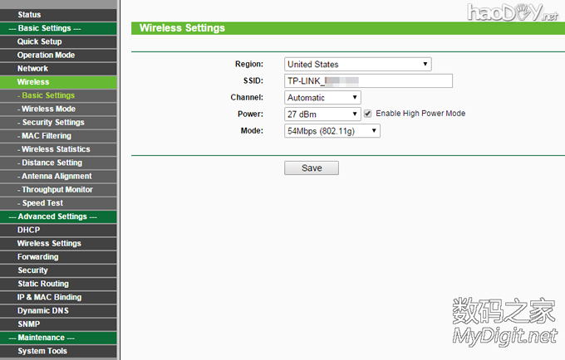The image size is (565, 360).
Task: Enable High Power Mode checkbox
Action: click(x=368, y=114)
